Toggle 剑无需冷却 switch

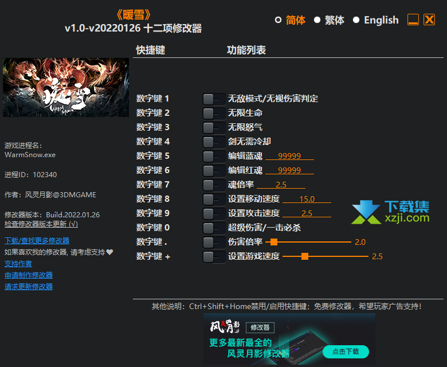(214, 142)
